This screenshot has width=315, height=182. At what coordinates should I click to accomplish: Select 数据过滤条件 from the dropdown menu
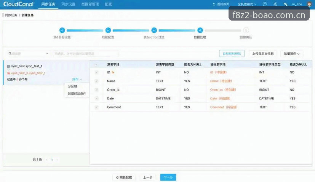coord(77,94)
